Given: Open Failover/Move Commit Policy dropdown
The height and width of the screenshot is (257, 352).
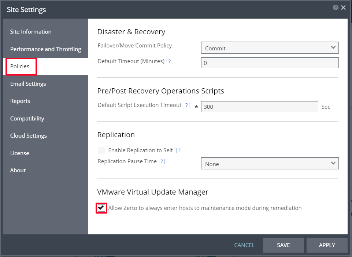Looking at the screenshot, I should click(270, 48).
